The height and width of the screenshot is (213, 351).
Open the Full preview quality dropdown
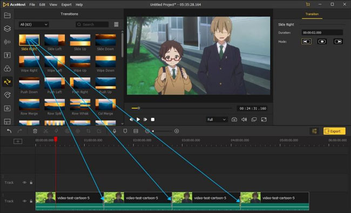pyautogui.click(x=217, y=119)
